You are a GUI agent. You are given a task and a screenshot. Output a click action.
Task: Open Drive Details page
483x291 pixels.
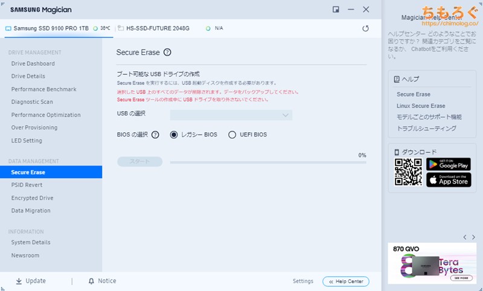point(28,76)
